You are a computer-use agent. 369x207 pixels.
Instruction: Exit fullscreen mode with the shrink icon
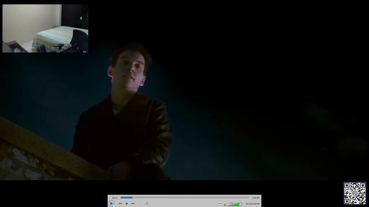pos(147,204)
